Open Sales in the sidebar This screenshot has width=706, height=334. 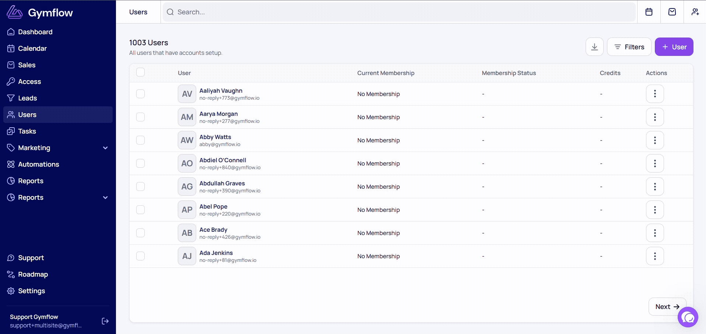pyautogui.click(x=58, y=65)
